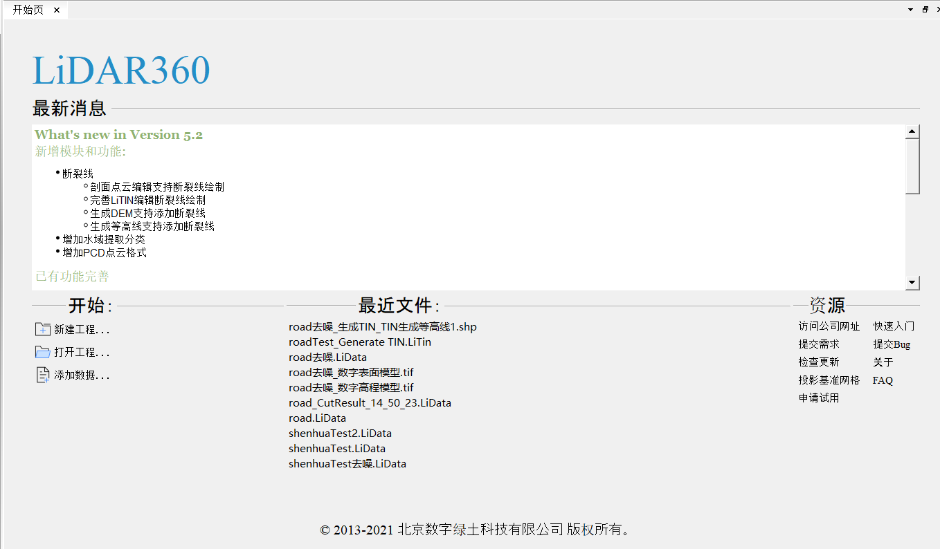Click the 新增模块和功能 heading
Screen dimensions: 940x549
click(80, 151)
